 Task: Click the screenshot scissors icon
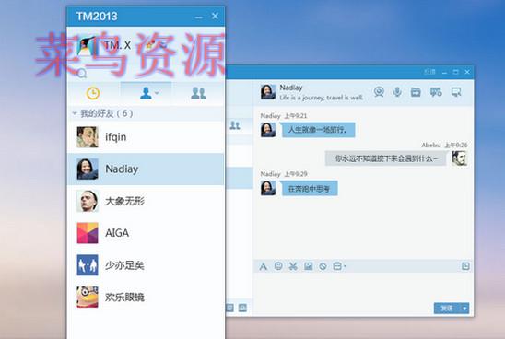click(293, 266)
